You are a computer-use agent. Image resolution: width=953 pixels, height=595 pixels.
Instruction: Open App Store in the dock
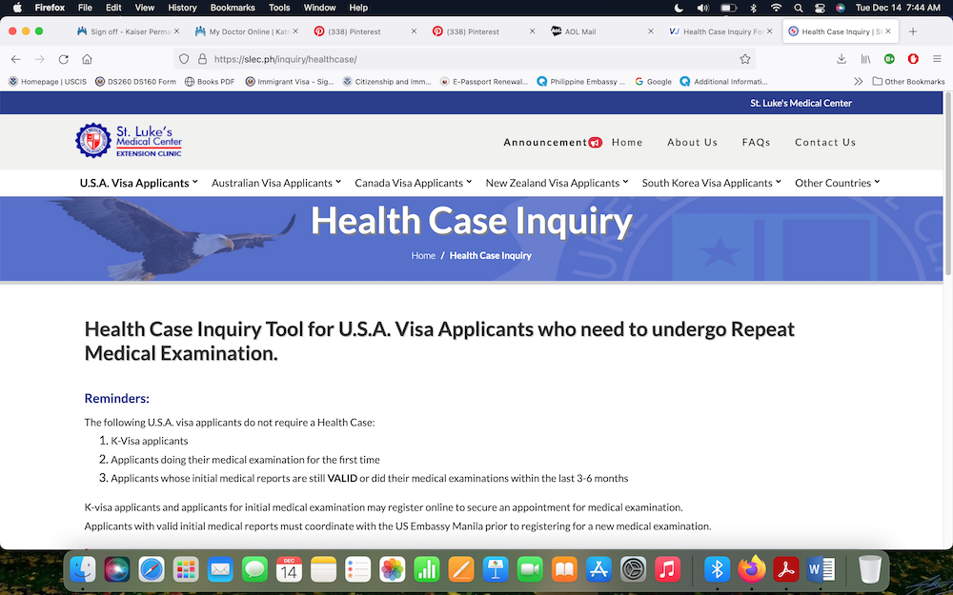point(598,569)
